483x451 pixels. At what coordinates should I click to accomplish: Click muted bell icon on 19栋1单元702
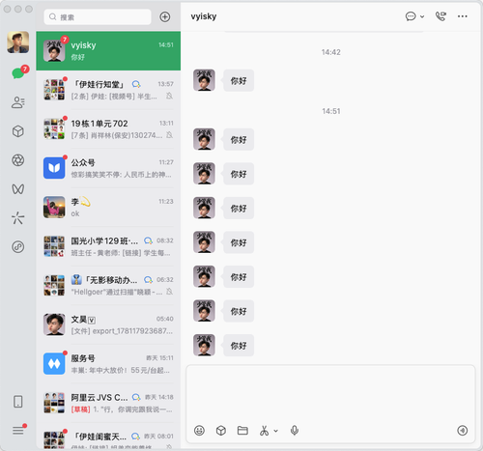pyautogui.click(x=169, y=135)
